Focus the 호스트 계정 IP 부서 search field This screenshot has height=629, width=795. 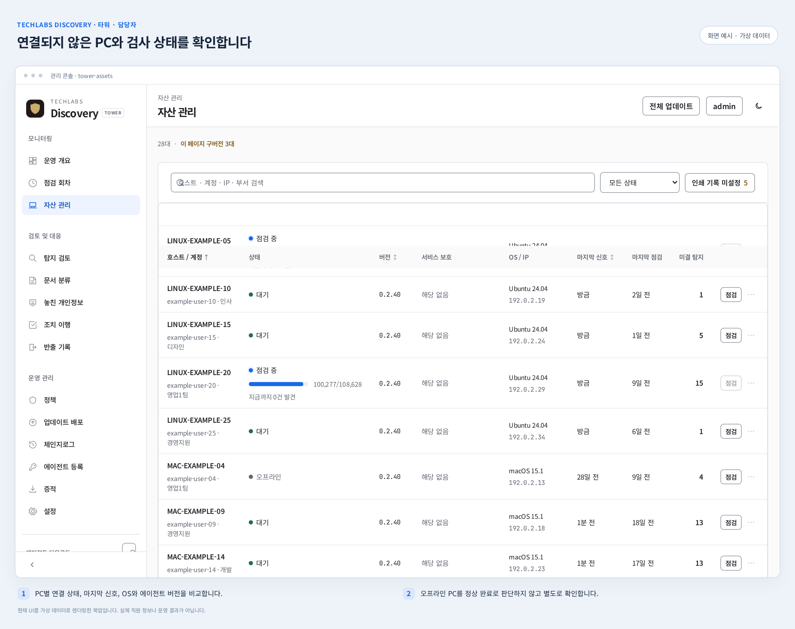point(382,183)
